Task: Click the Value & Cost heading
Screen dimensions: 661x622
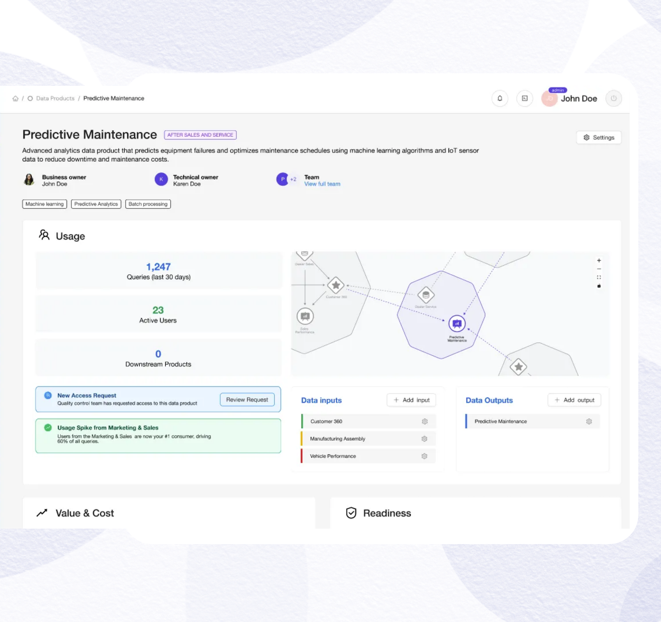Action: pos(85,513)
